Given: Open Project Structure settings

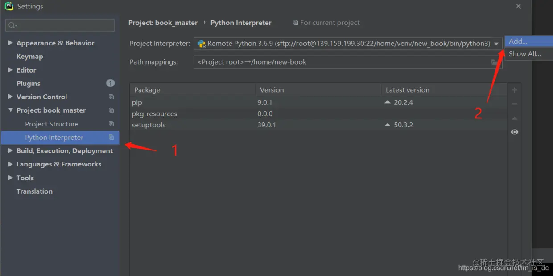Looking at the screenshot, I should [52, 124].
